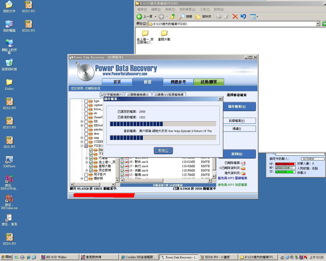Open the 池上遼一_哭泣殺神 folder in Explorer
Viewport: 326px width, 261px height.
(145, 37)
